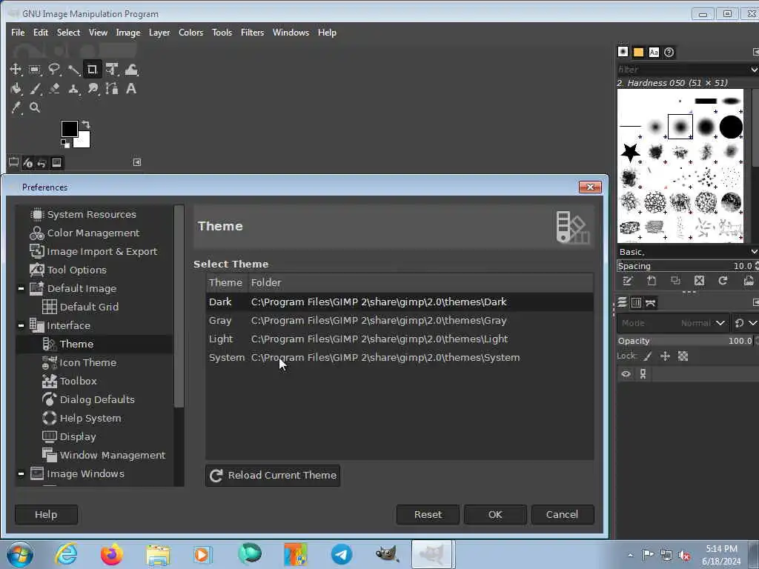Select the Paintbrush tool

35,89
